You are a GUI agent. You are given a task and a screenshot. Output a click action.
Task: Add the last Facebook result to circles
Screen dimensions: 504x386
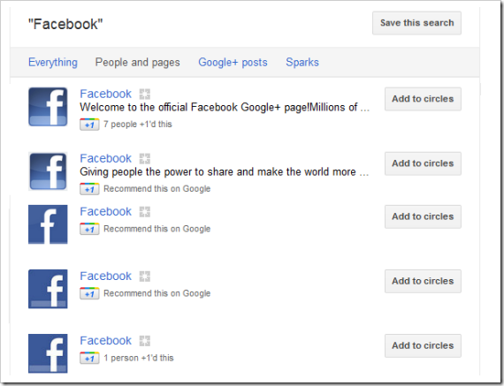coord(423,345)
